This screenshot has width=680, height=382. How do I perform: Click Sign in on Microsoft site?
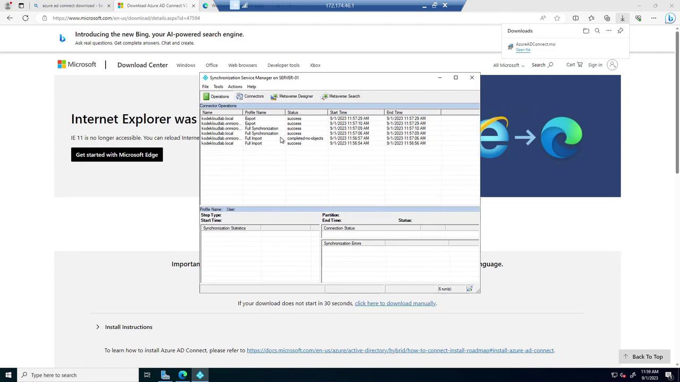click(x=602, y=65)
